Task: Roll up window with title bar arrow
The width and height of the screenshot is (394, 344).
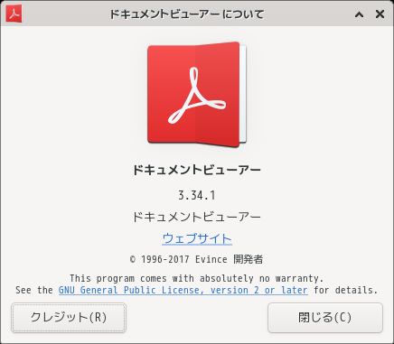Action: [x=359, y=14]
